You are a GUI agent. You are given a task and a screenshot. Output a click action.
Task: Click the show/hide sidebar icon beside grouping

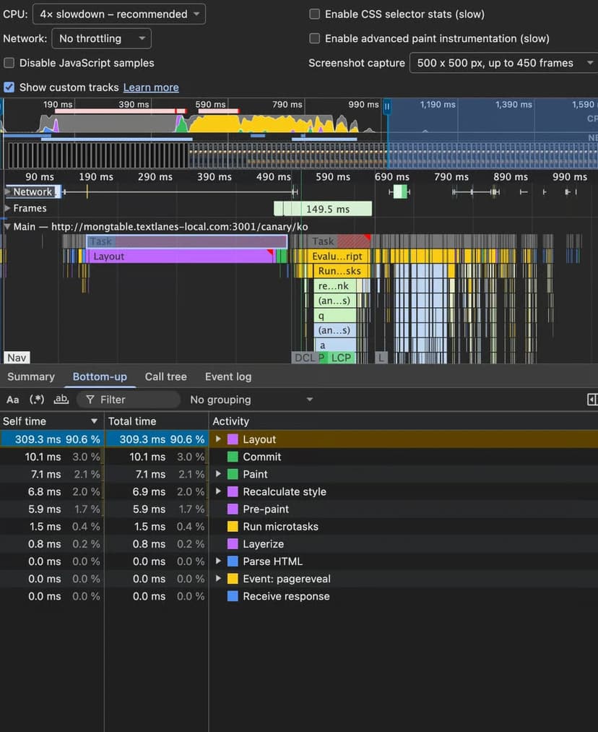point(592,400)
